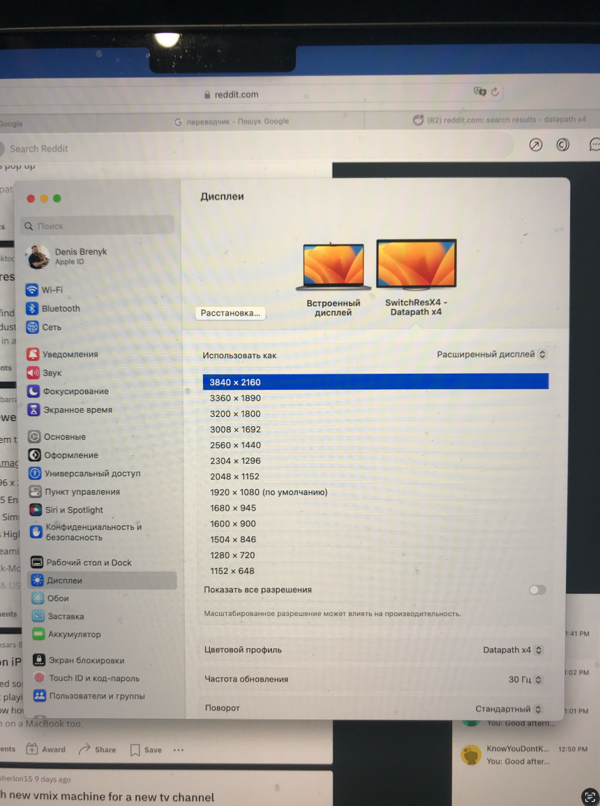Click the Расстановка... button

coord(230,313)
